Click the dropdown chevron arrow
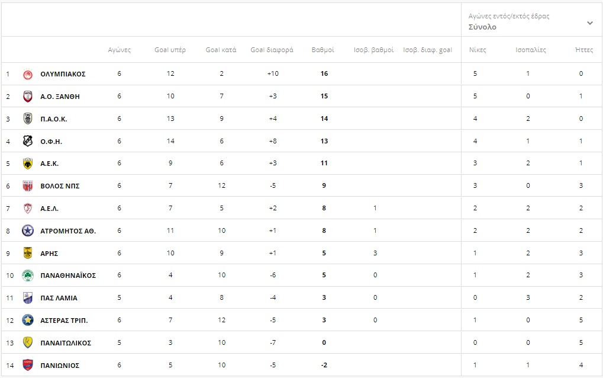 coord(590,23)
